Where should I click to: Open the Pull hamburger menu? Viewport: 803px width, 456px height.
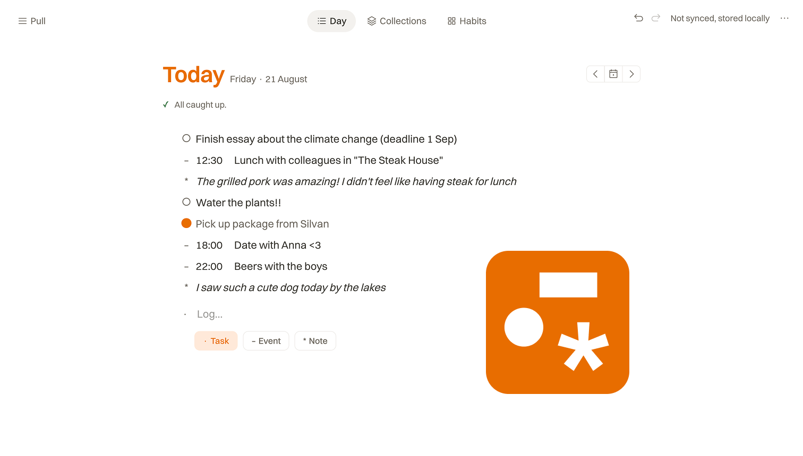(32, 21)
